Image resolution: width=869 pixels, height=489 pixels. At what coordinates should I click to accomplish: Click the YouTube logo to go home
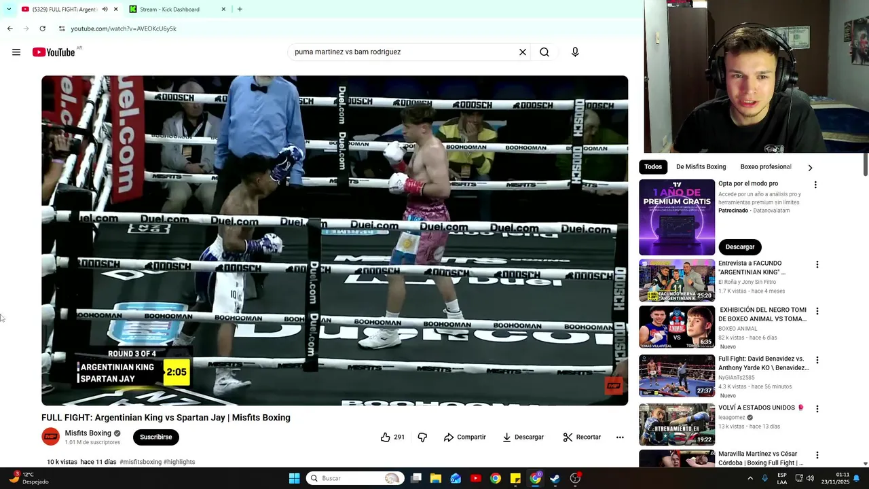coord(54,52)
